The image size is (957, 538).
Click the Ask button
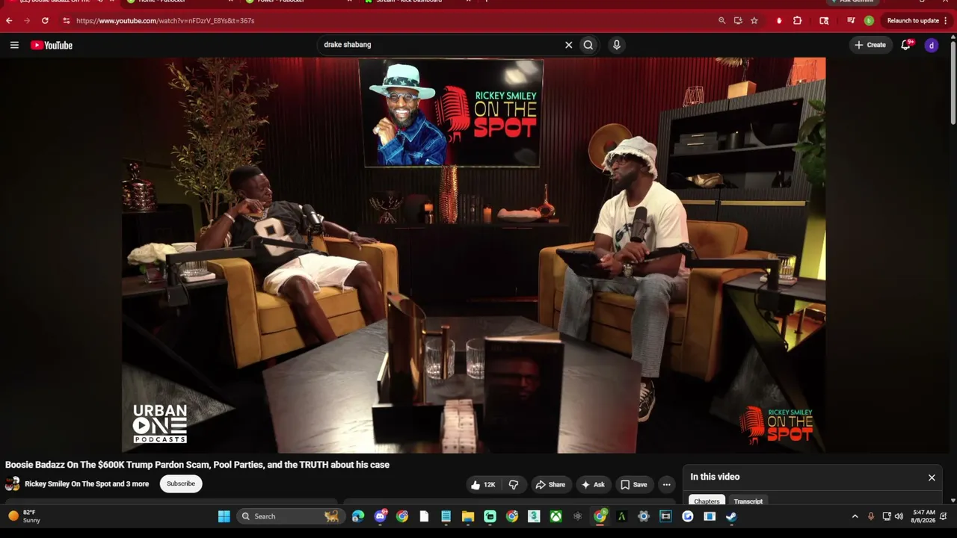[593, 484]
